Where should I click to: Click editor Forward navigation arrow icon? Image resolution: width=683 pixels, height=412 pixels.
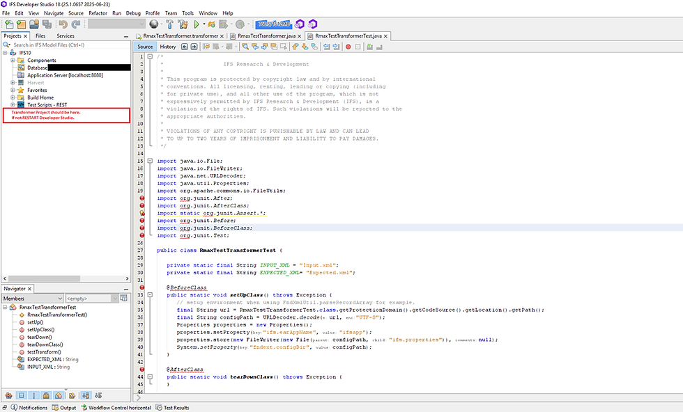pos(194,47)
